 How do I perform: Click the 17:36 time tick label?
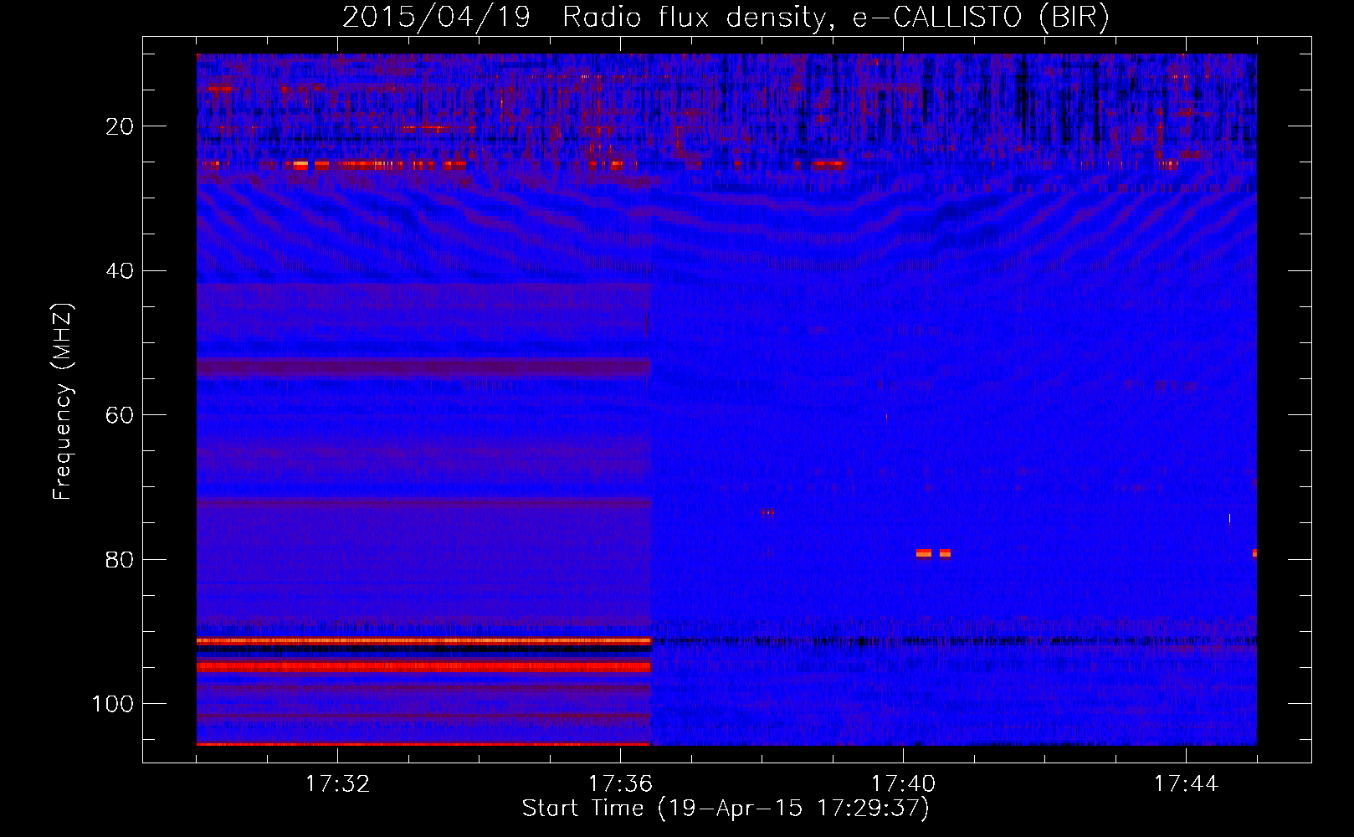(620, 784)
